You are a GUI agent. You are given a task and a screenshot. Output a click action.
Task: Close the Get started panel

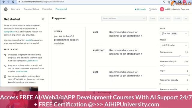click(43, 19)
